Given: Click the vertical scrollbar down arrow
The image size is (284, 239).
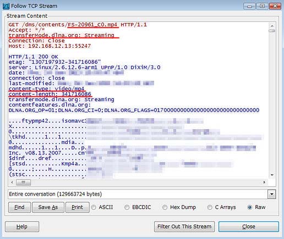Looking at the screenshot, I should click(x=272, y=175).
